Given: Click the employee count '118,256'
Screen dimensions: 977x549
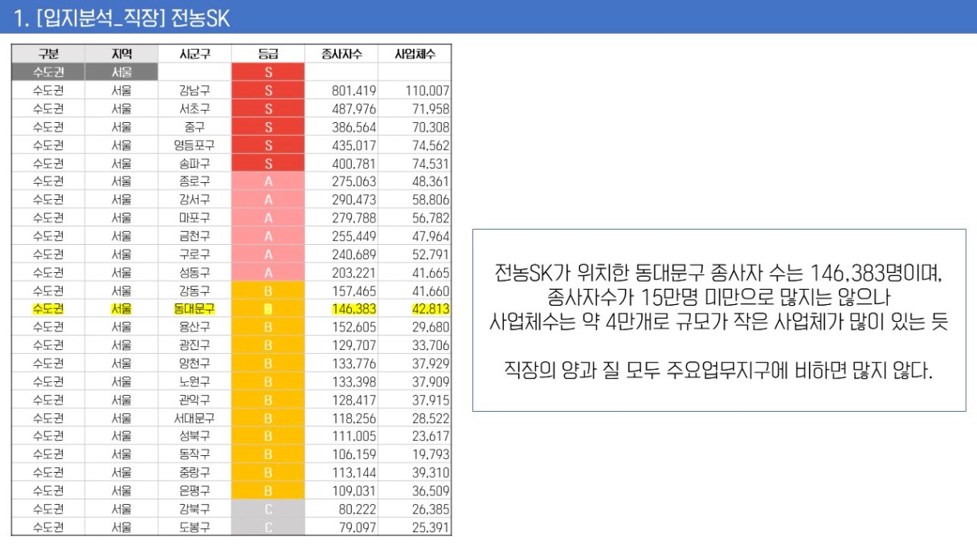Looking at the screenshot, I should click(x=354, y=417).
